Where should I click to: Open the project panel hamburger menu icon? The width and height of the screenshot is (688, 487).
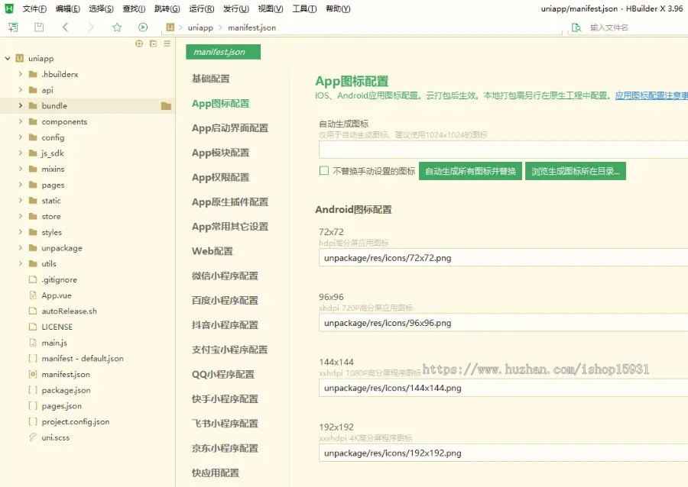(x=167, y=44)
